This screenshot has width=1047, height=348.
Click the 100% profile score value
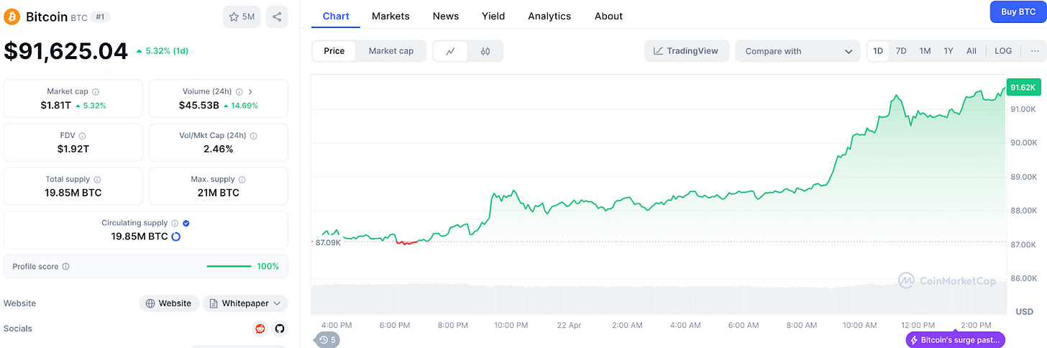(268, 267)
